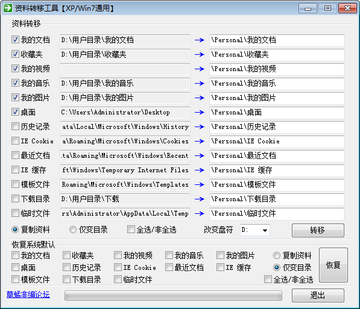Check IE 缓存 under 恢复系统默认
This screenshot has height=309, width=360.
coord(220,267)
